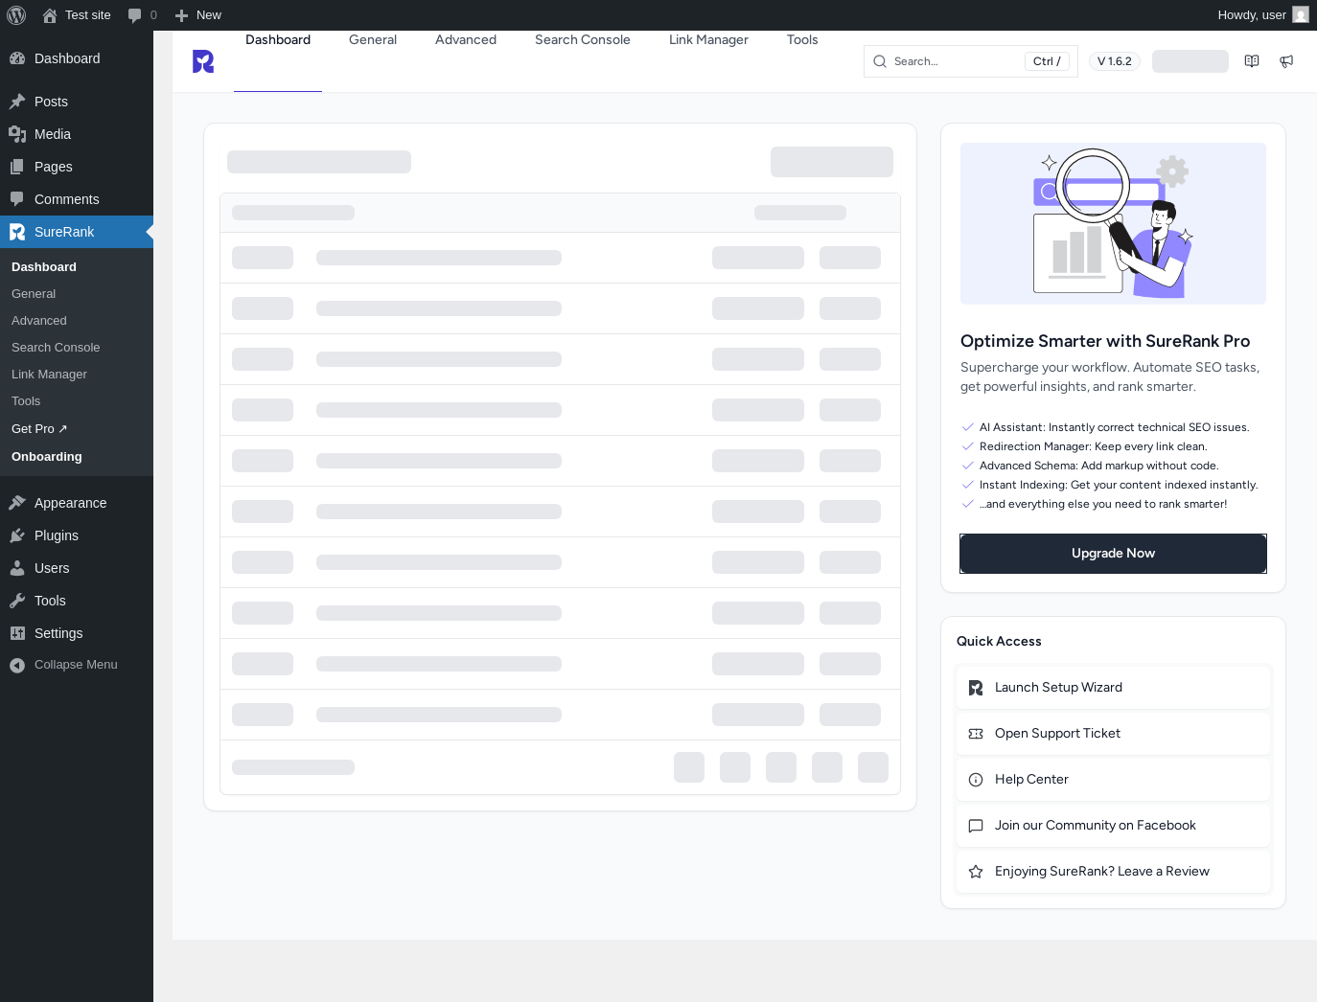Click the SureRank logo in header
Screen dimensions: 1317x1002
[203, 61]
